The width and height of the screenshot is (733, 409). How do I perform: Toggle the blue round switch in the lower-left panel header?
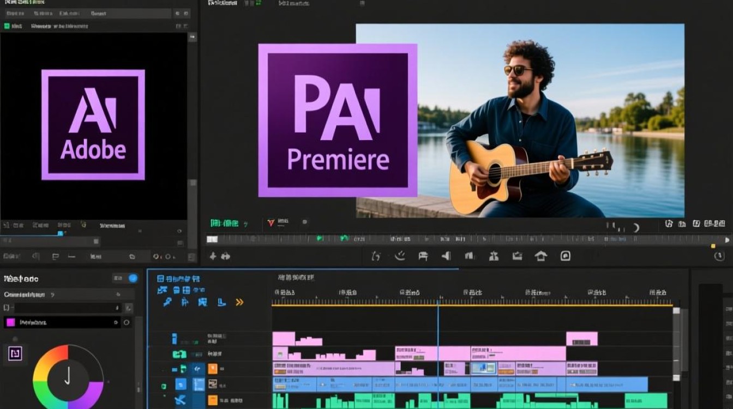pyautogui.click(x=133, y=279)
